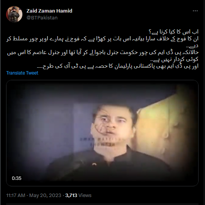Click the tweet line mentioning جنرل باجوا
This screenshot has width=205, height=205.
103,52
